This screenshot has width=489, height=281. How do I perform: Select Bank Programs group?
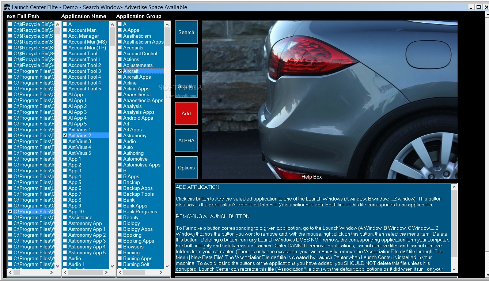(x=140, y=211)
